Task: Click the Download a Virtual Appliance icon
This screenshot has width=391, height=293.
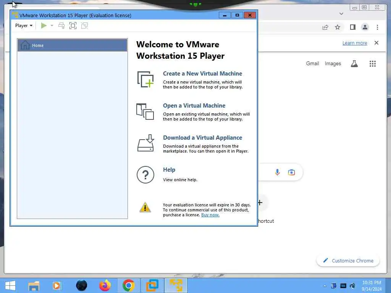Action: [x=145, y=143]
